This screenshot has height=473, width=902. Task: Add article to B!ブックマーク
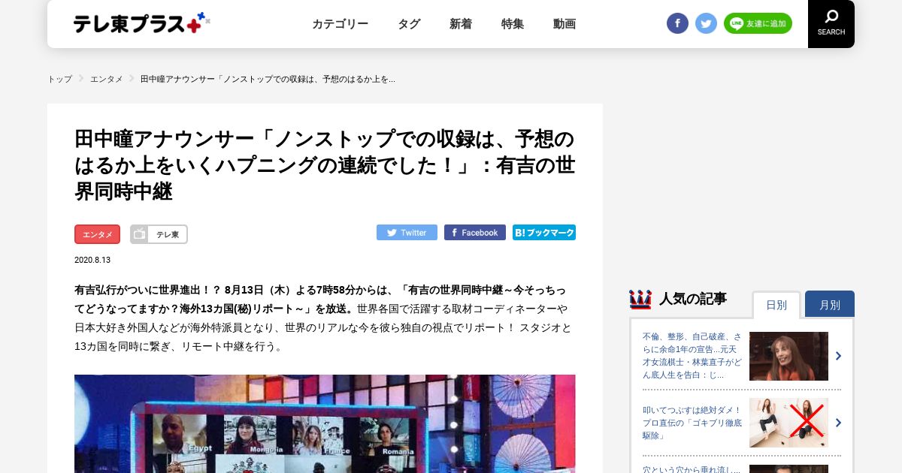tap(544, 233)
